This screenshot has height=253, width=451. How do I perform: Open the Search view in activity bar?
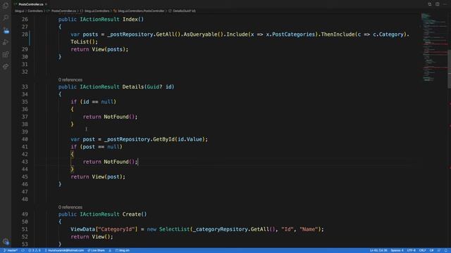[x=6, y=18]
